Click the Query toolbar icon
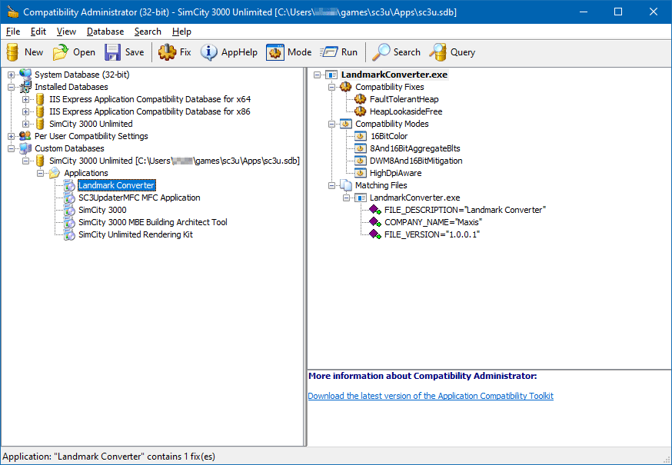 pos(438,52)
